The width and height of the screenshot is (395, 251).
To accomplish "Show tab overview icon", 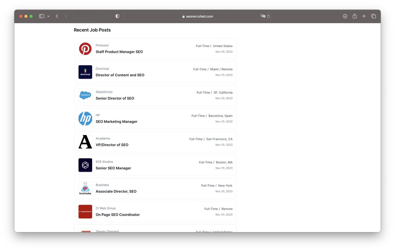I will pyautogui.click(x=373, y=16).
